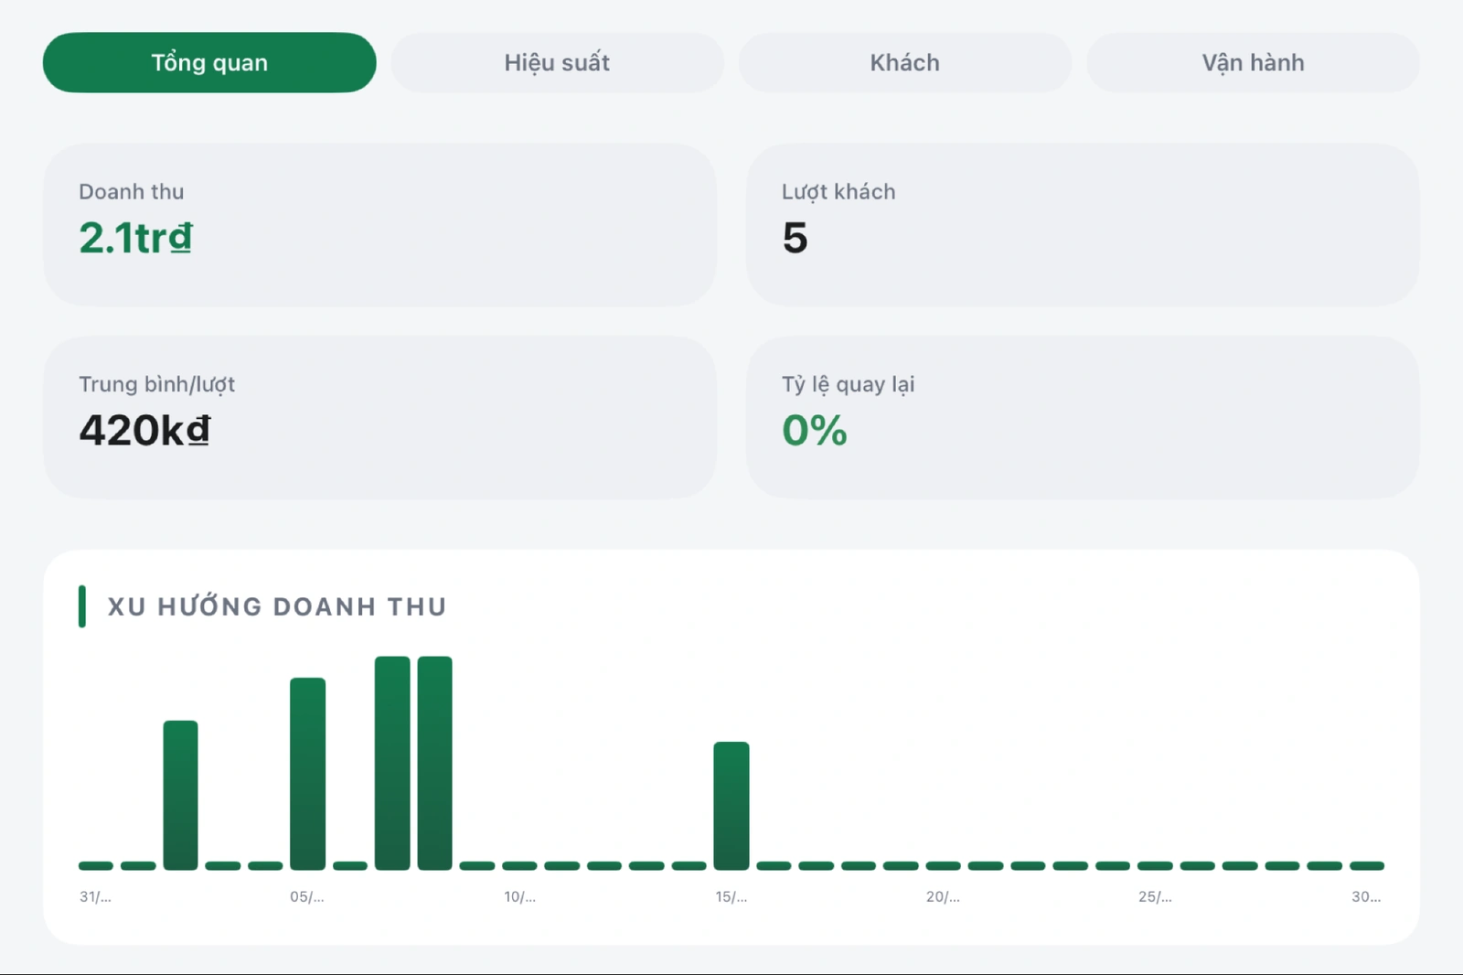Screen dimensions: 1463x975
Task: Click the 10/... date label on axis
Action: [519, 896]
